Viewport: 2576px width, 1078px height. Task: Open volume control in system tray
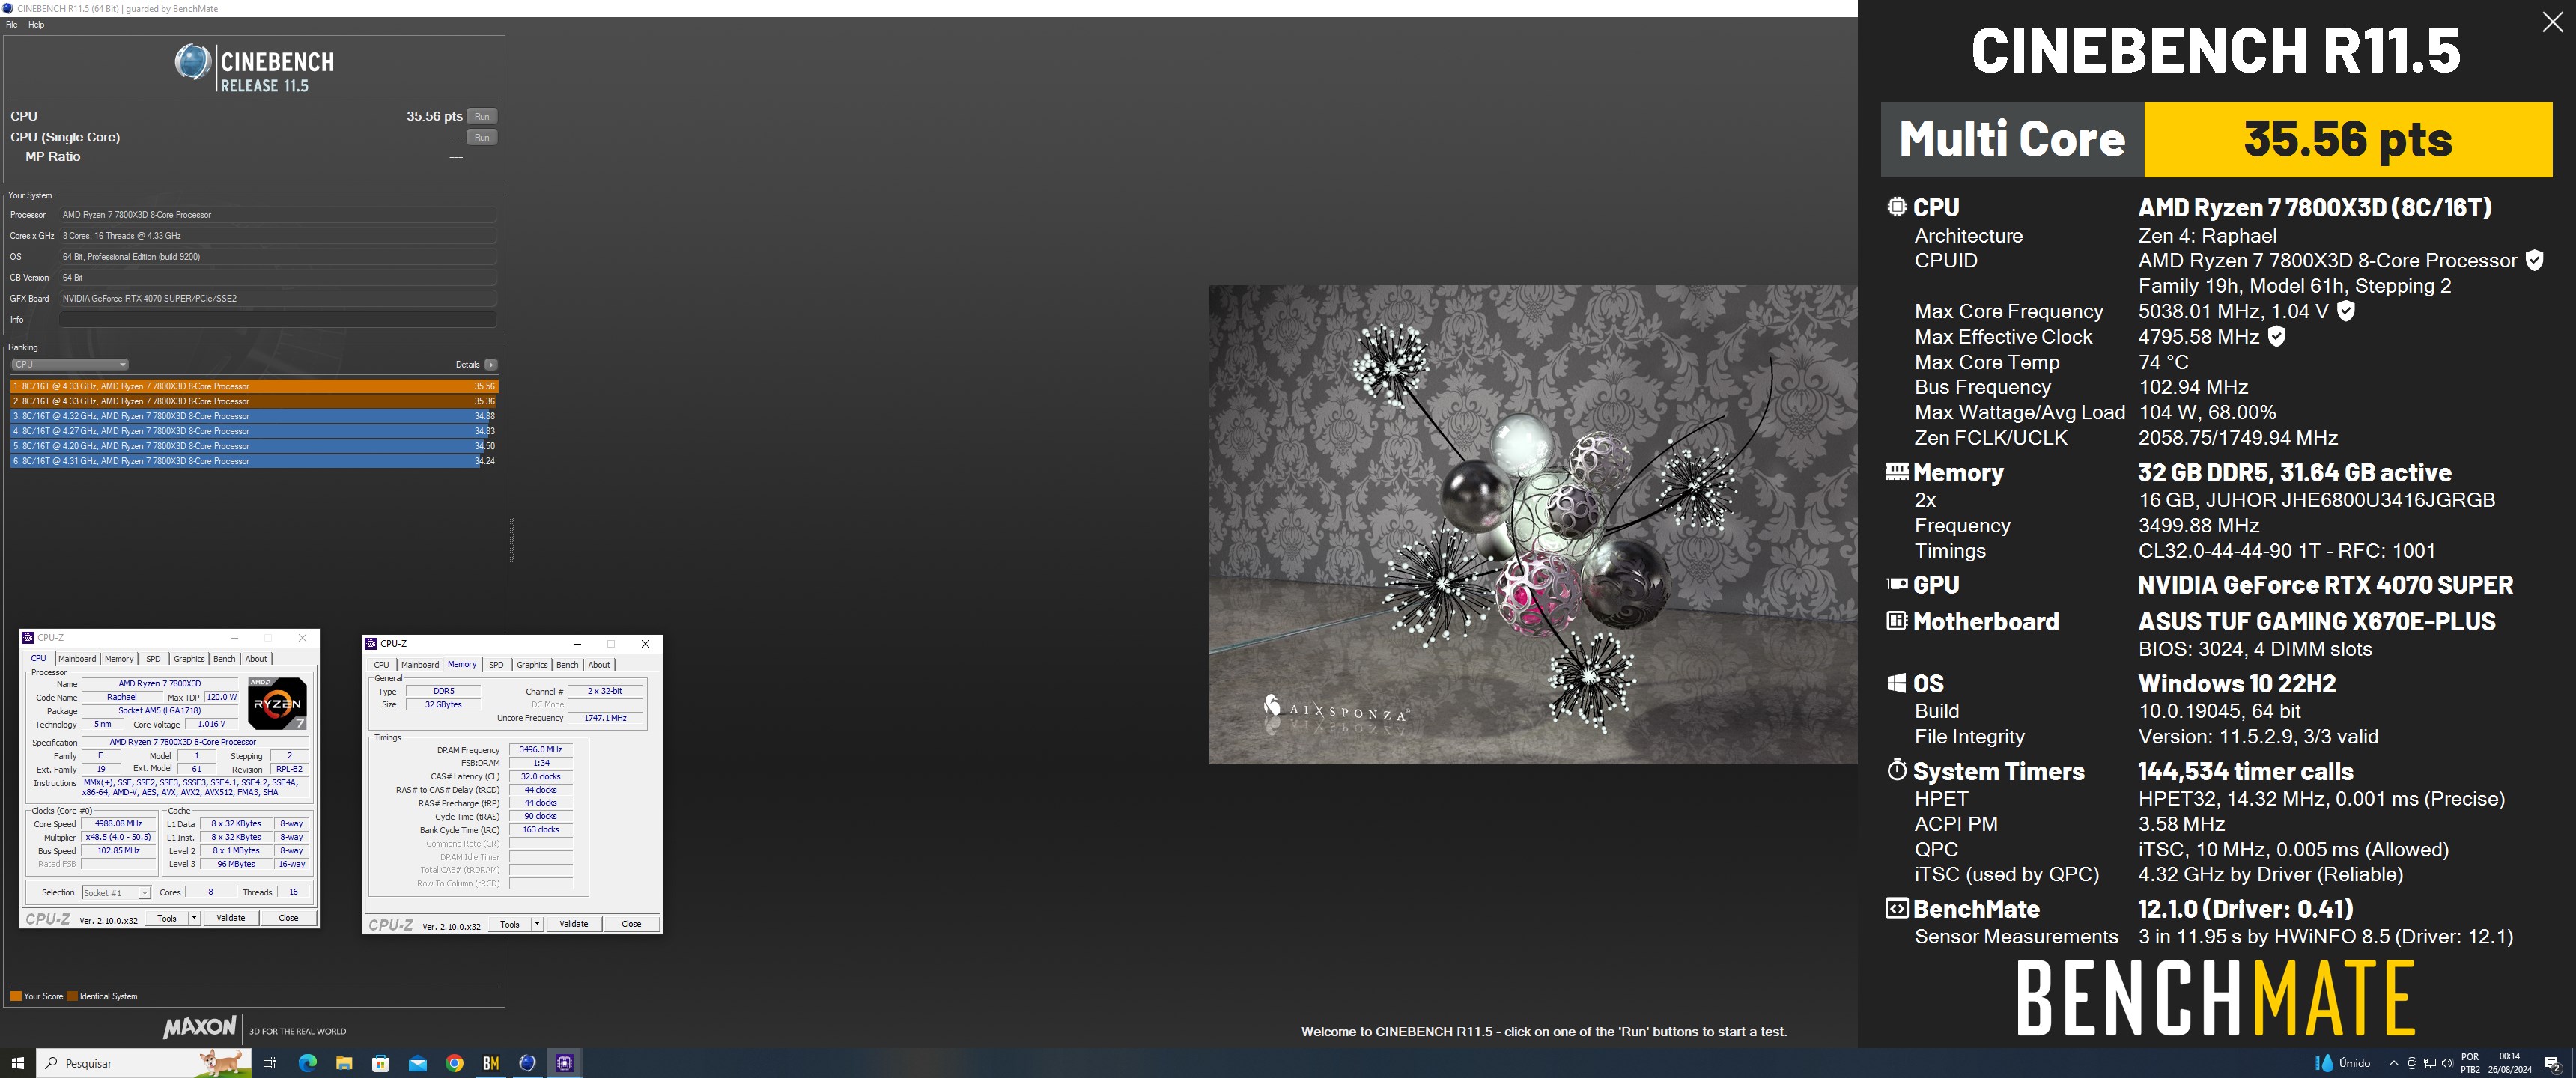[x=2447, y=1063]
